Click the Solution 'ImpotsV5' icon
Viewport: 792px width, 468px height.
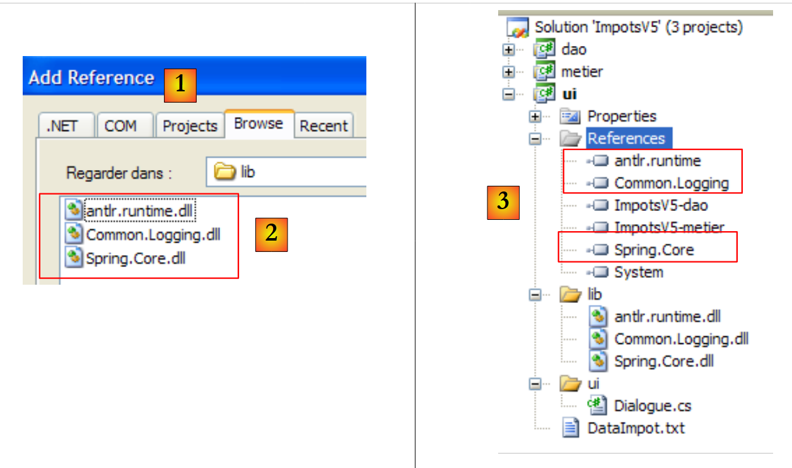[x=517, y=28]
